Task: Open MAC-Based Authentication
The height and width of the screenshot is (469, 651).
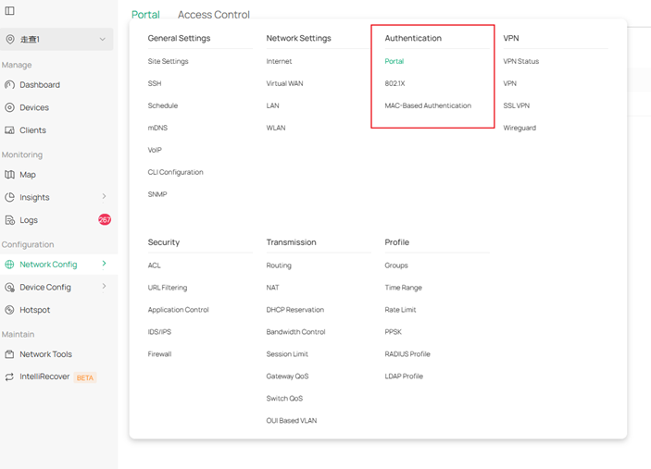Action: [x=428, y=105]
